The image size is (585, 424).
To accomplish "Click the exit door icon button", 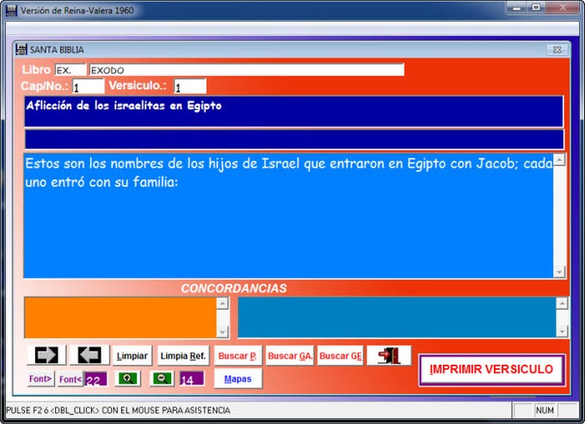I will (x=389, y=355).
